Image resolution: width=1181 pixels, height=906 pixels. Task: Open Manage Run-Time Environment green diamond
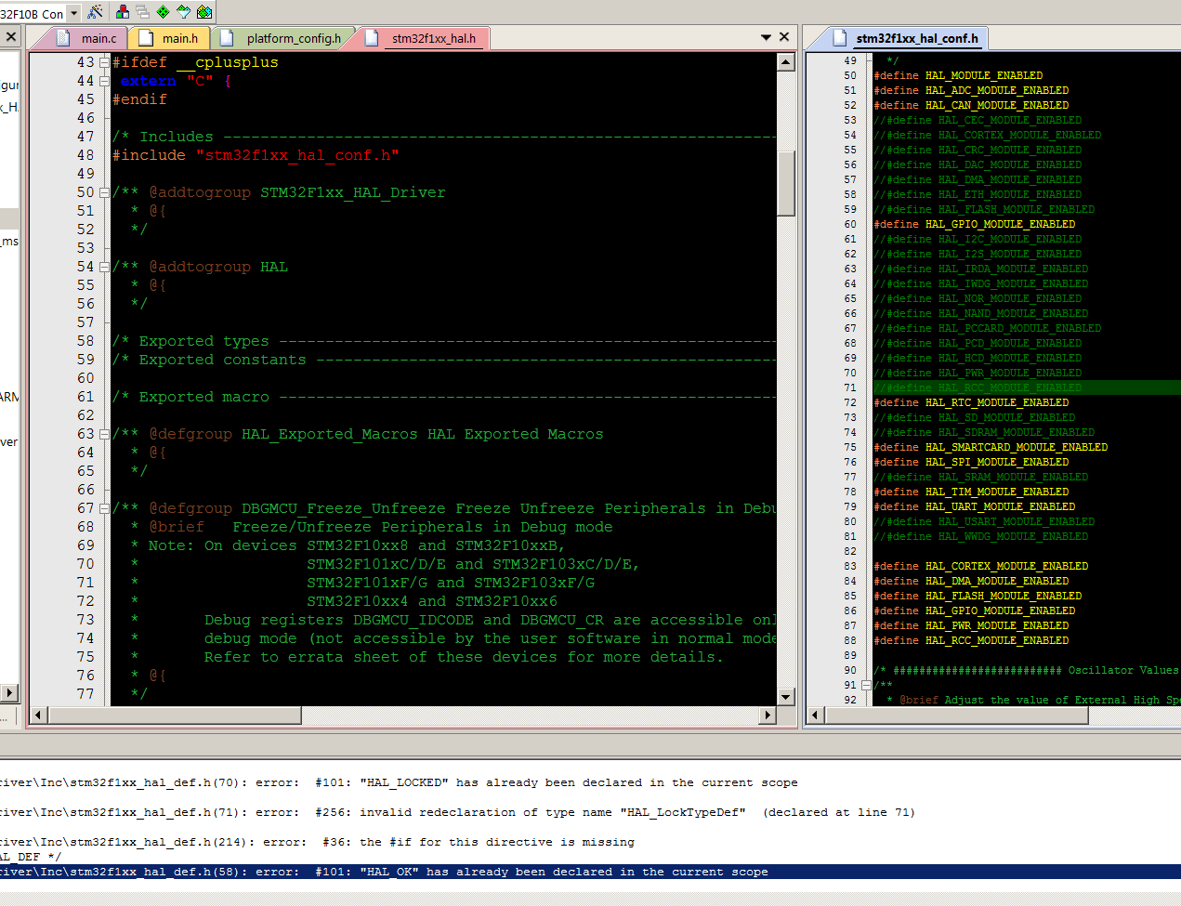pos(163,12)
